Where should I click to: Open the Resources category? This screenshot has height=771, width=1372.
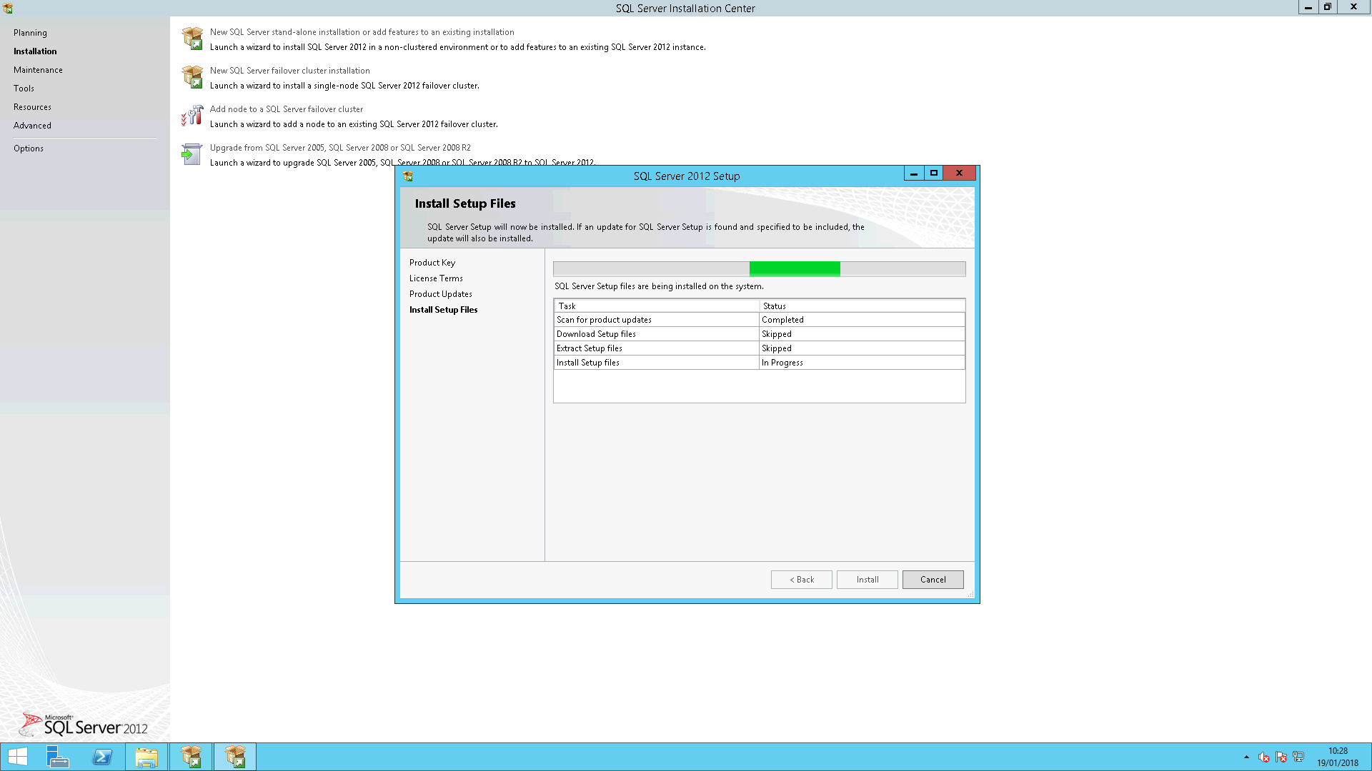pos(32,107)
